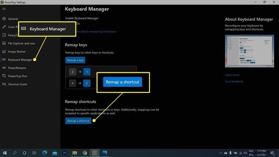Image resolution: width=279 pixels, height=157 pixels.
Task: Open Google Chrome from the taskbar
Action: 85,153
